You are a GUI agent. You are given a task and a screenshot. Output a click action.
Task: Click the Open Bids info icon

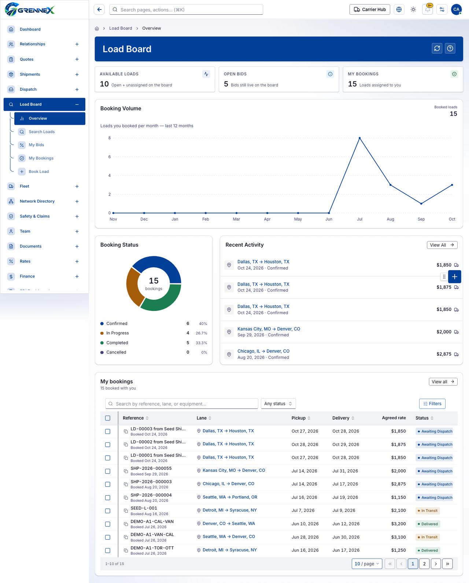tap(330, 74)
